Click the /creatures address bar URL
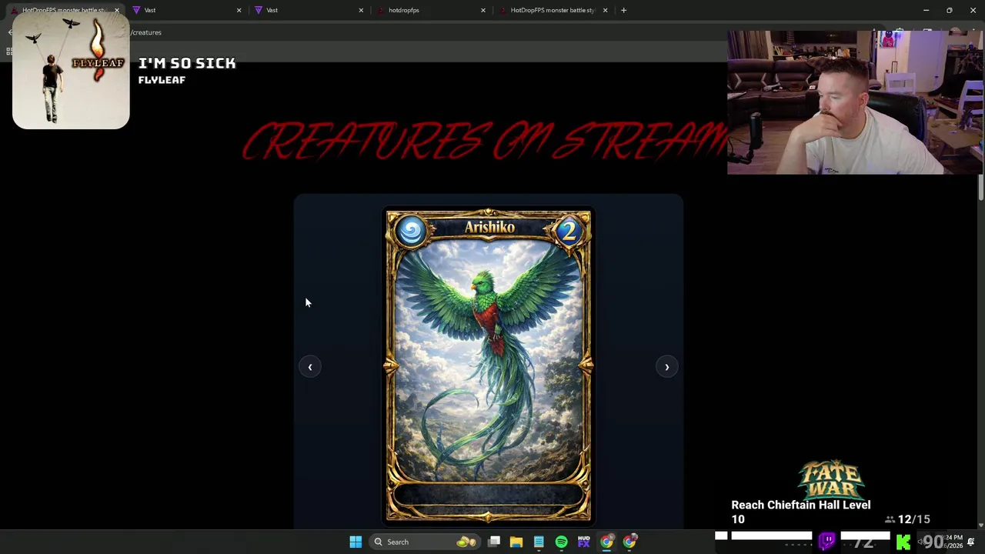Screen dimensions: 985x554 click(x=145, y=32)
